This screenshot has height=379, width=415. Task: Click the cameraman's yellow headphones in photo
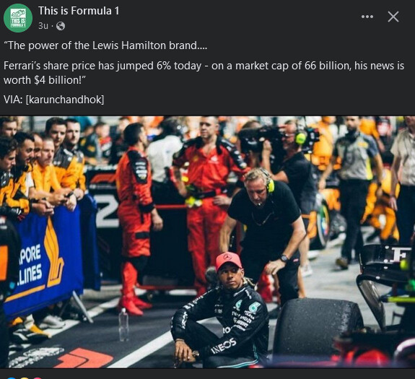pos(301,138)
